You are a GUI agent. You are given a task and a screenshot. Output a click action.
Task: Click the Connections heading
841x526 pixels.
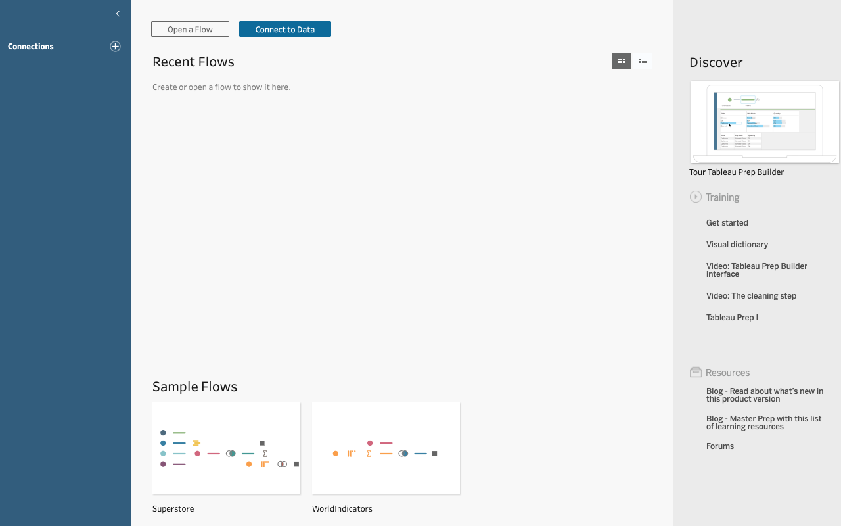pos(31,47)
